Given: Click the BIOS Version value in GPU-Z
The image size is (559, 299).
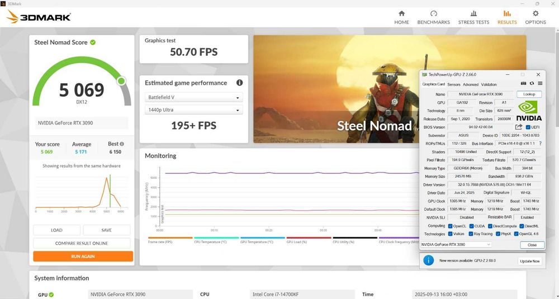Looking at the screenshot, I should pos(481,127).
